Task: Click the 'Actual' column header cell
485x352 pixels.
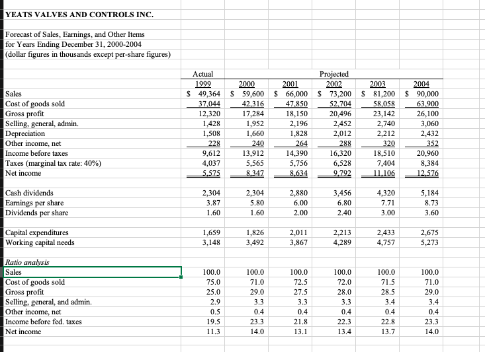Action: (203, 74)
